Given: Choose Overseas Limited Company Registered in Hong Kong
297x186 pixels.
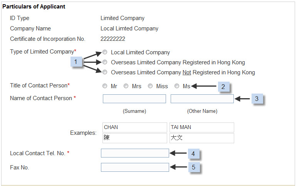Looking at the screenshot, I should pyautogui.click(x=105, y=62).
